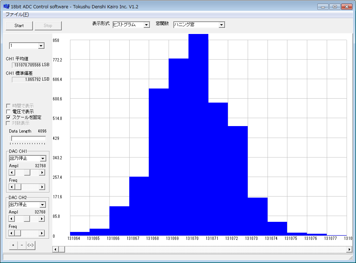Expand the 窓関数 ハニング窓 dropdown

[222, 25]
